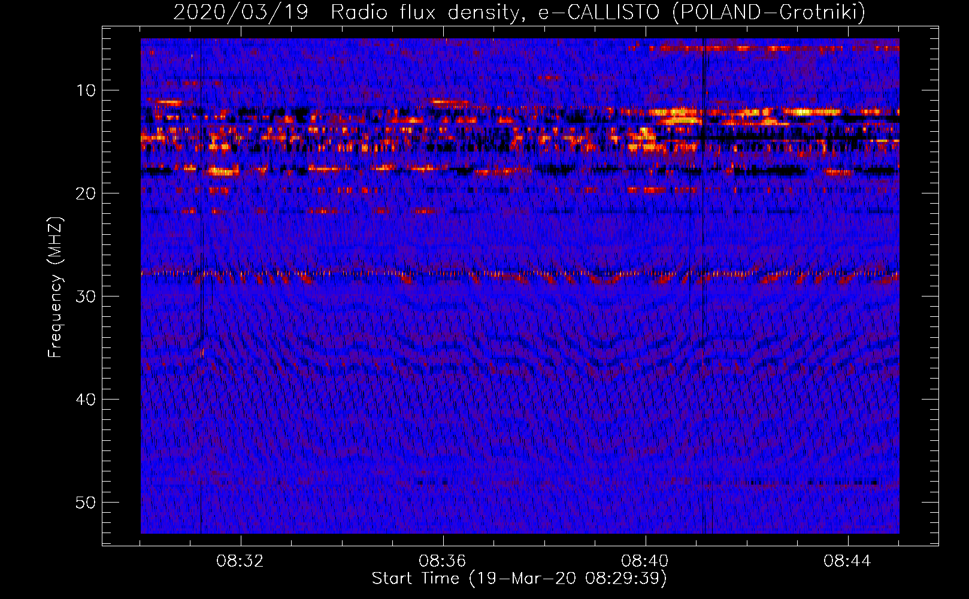Click the 10 MHz frequency tick label
969x599 pixels.
[86, 90]
